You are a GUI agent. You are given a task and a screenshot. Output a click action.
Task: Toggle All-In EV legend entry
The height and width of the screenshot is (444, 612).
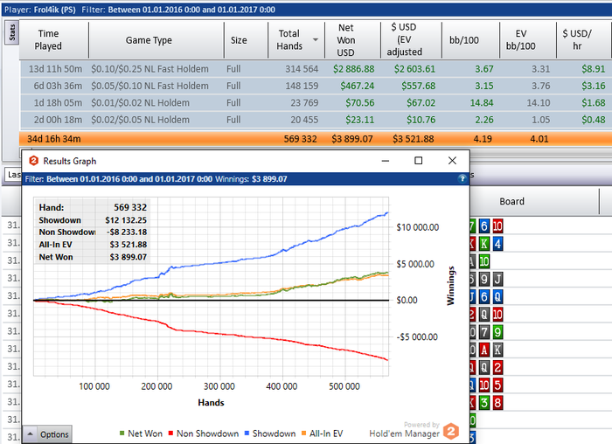click(323, 434)
